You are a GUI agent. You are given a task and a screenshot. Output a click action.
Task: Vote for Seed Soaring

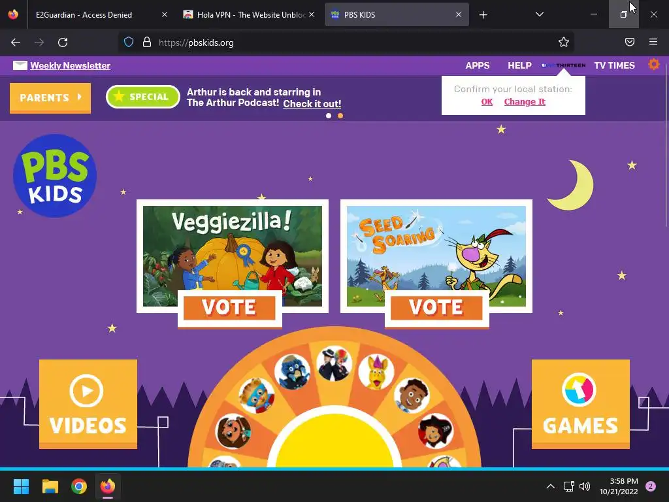[437, 307]
